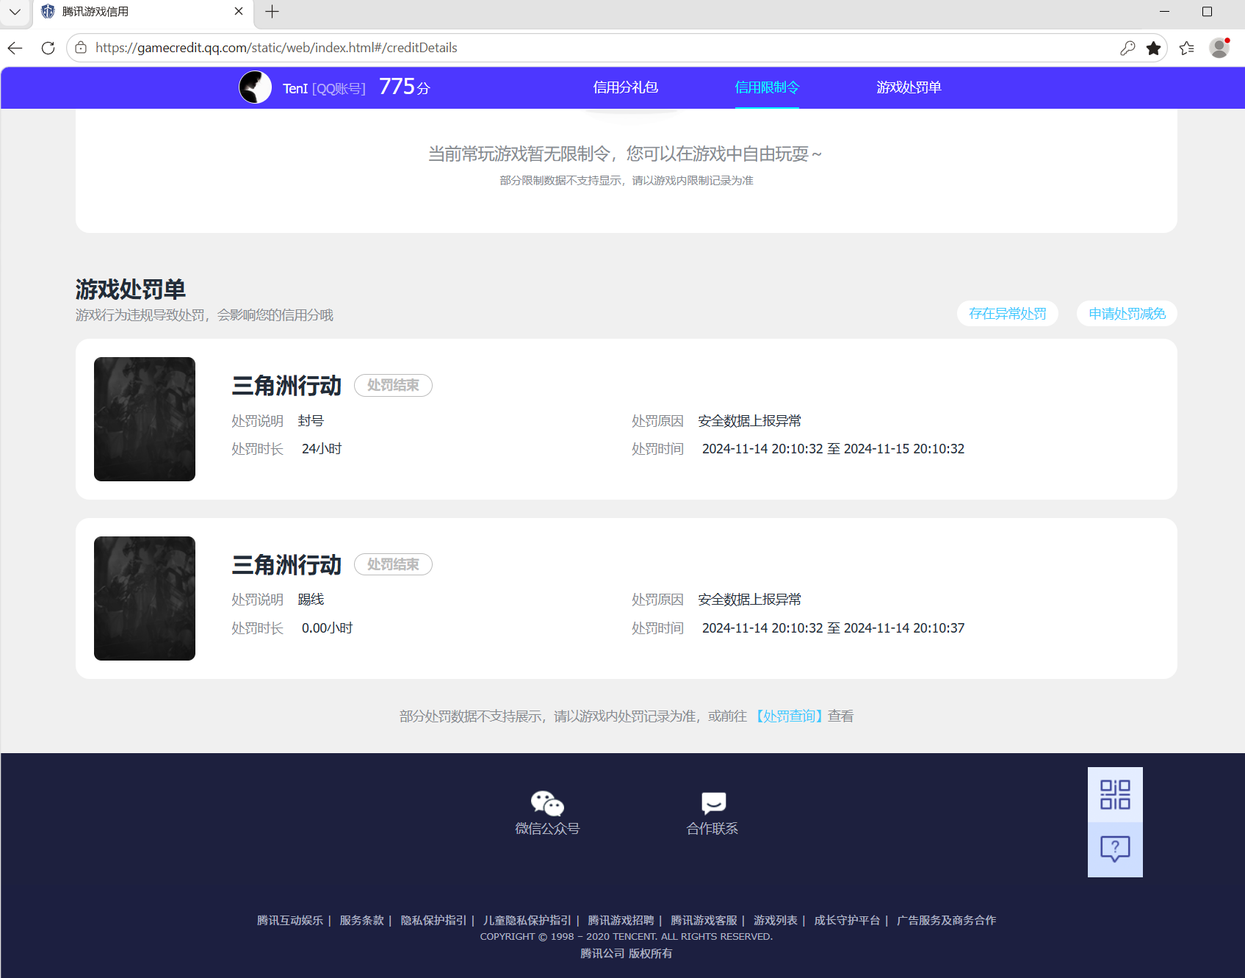The image size is (1245, 978).
Task: Click the 2024-11-14 20:10:37 penalty time range
Action: pos(833,628)
